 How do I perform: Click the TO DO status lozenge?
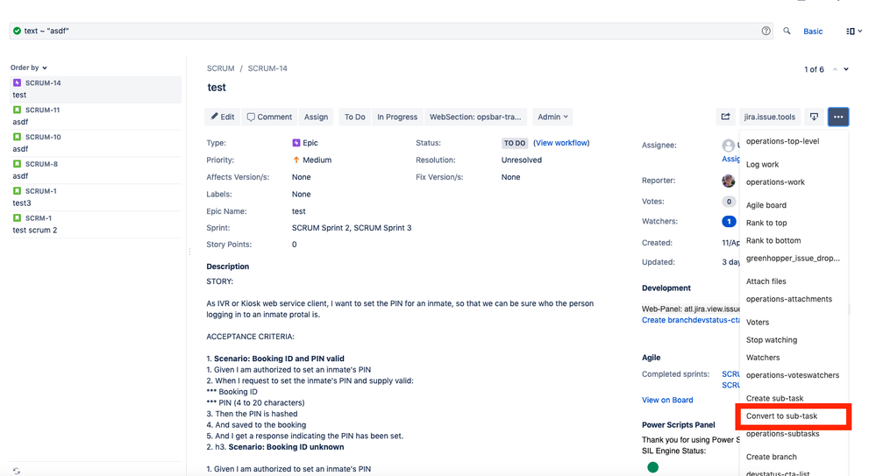click(515, 143)
